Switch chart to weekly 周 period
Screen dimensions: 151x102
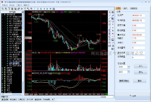pyautogui.click(x=41, y=9)
